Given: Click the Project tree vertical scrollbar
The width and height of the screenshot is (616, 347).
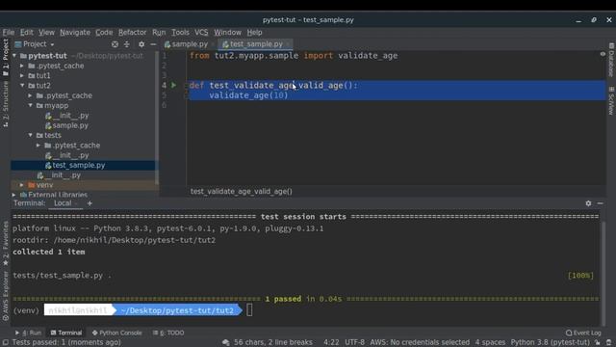Looking at the screenshot, I should coord(157,118).
